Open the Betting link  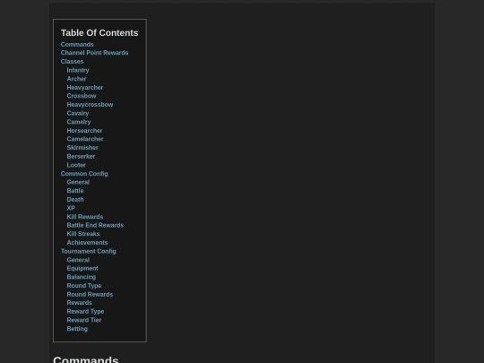77,329
